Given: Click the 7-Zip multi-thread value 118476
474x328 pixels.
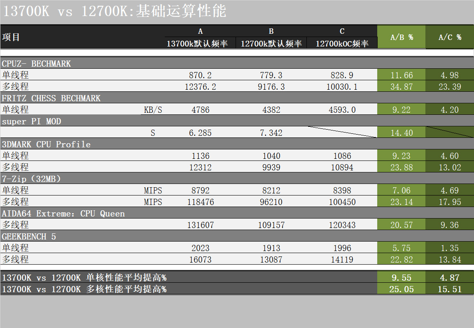Looking at the screenshot, I should tap(200, 202).
